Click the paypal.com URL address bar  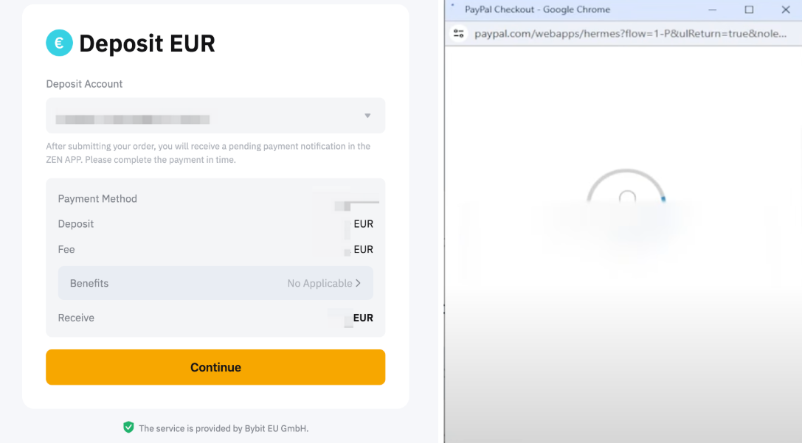tap(630, 33)
